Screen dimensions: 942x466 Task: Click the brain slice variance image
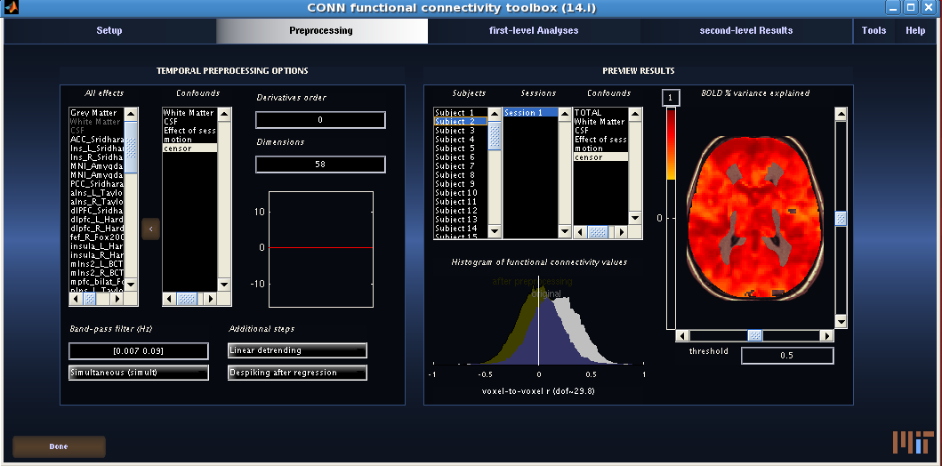pos(755,217)
